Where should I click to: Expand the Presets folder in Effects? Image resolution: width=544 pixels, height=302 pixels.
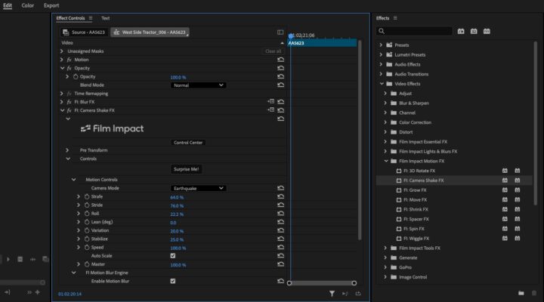[381, 45]
